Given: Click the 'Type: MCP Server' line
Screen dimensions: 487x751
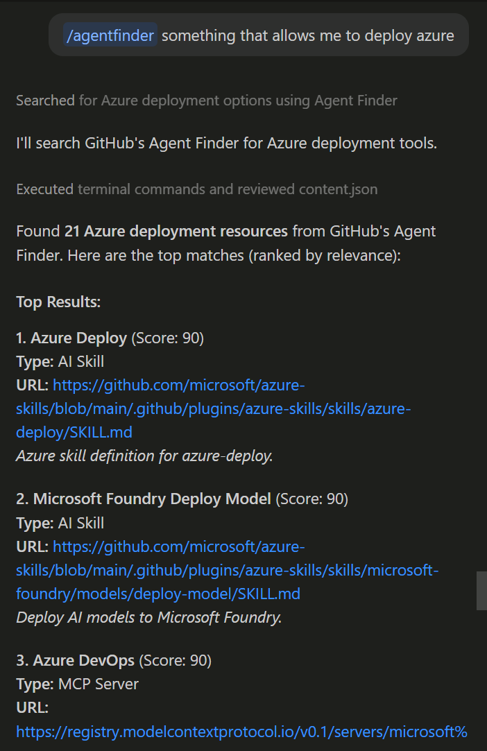Looking at the screenshot, I should pos(77,684).
